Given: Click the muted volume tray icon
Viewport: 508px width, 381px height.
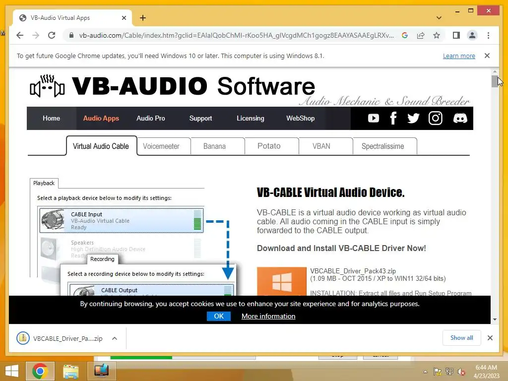Looking at the screenshot, I should [x=461, y=372].
